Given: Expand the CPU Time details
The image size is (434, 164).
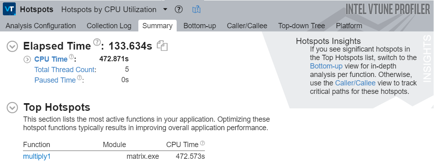Looking at the screenshot, I should 27,59.
